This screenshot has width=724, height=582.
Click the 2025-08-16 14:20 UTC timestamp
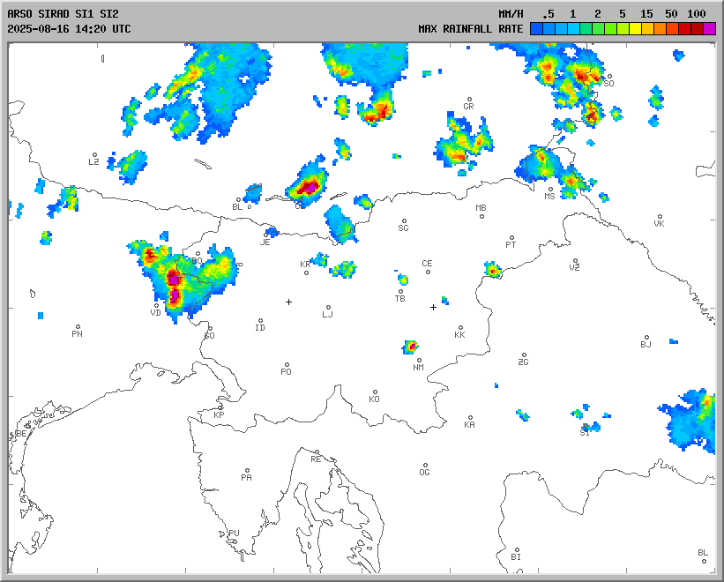(69, 28)
